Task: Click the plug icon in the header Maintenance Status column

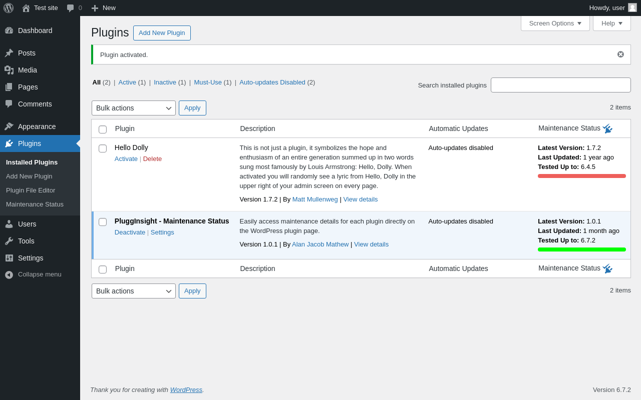Action: tap(607, 128)
